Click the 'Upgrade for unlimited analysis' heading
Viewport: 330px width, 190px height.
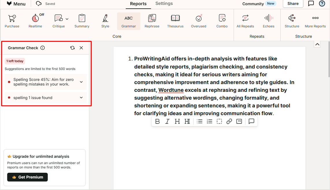coord(41,156)
